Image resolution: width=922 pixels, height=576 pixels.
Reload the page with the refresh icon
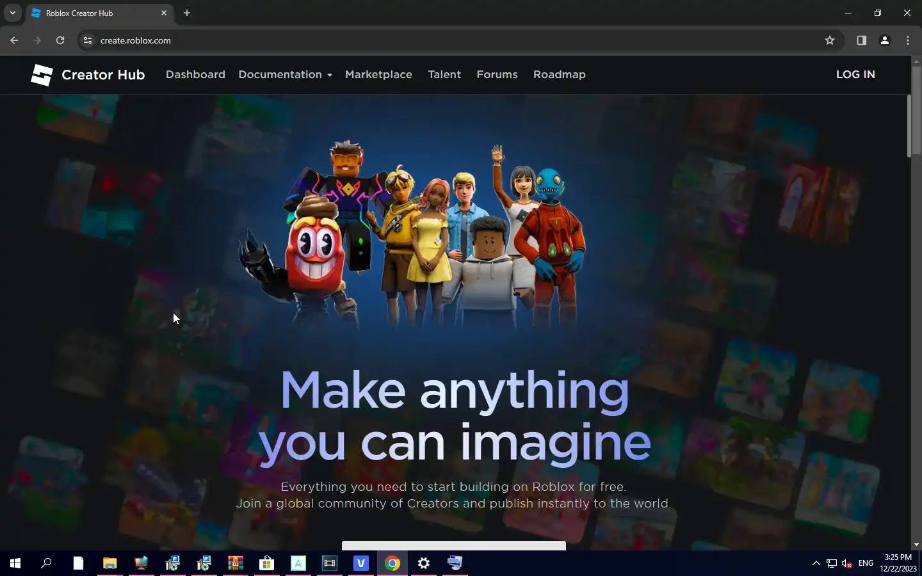click(x=60, y=40)
